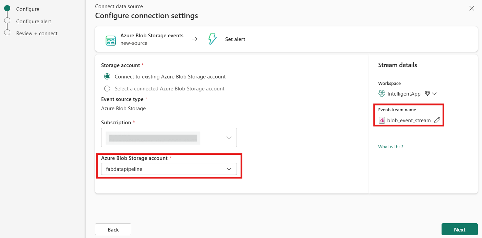Click the Subscription field label
This screenshot has height=238, width=482.
click(116, 123)
